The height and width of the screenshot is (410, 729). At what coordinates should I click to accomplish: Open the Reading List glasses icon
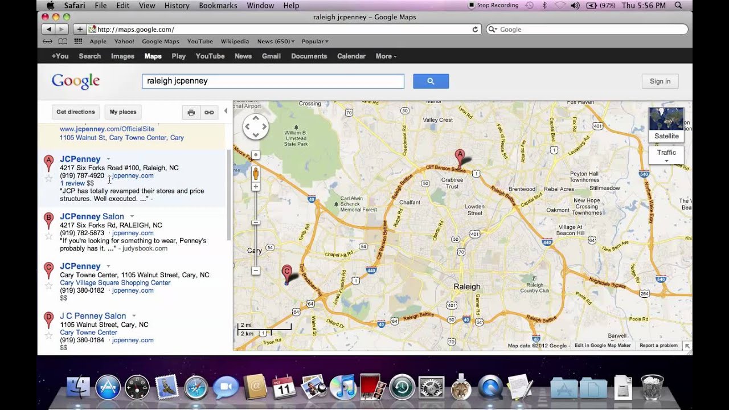click(x=47, y=42)
